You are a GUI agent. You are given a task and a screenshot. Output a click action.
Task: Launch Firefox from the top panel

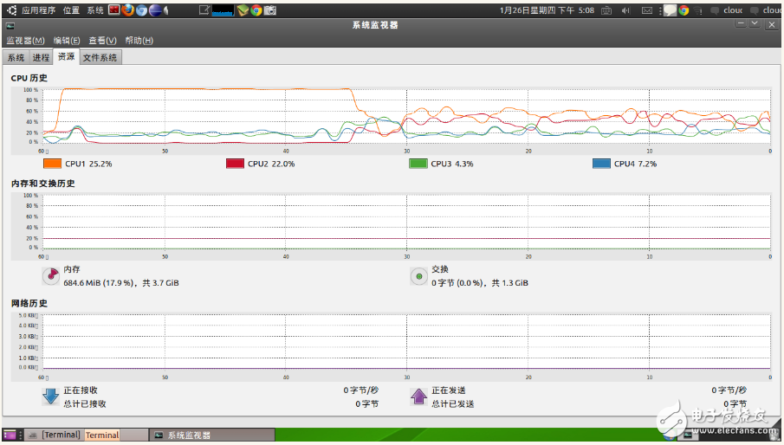pyautogui.click(x=128, y=10)
